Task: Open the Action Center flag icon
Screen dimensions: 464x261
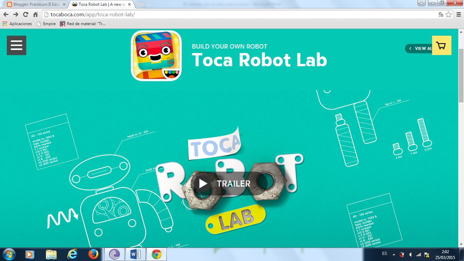Action: (x=427, y=254)
